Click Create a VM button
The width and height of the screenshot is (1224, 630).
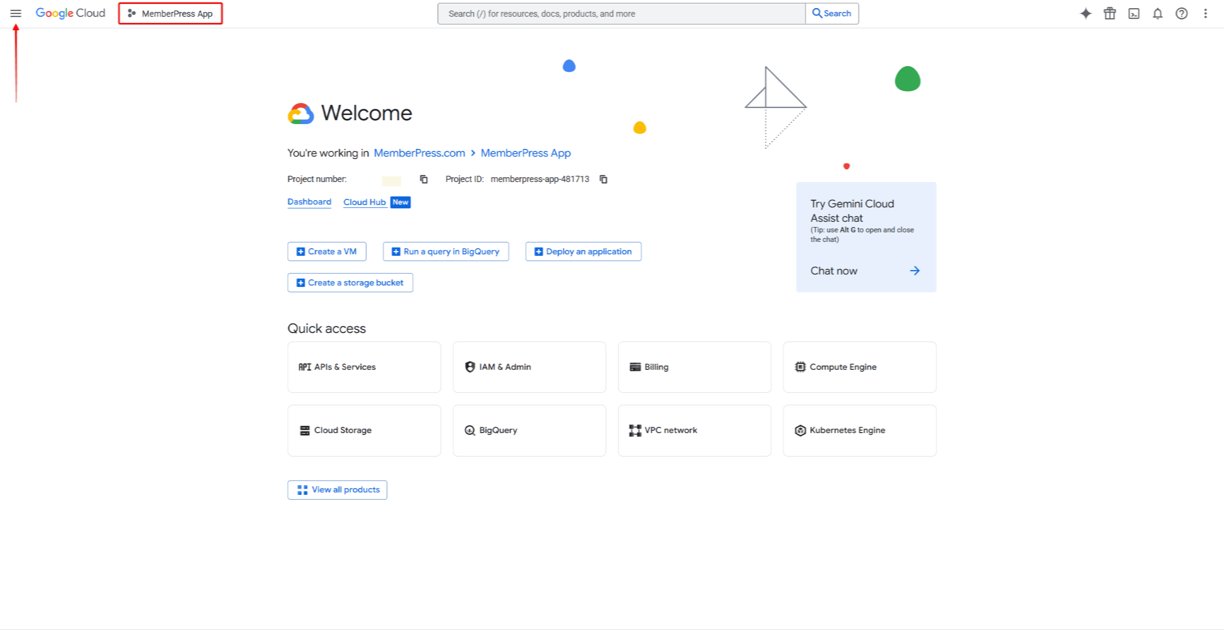point(327,252)
